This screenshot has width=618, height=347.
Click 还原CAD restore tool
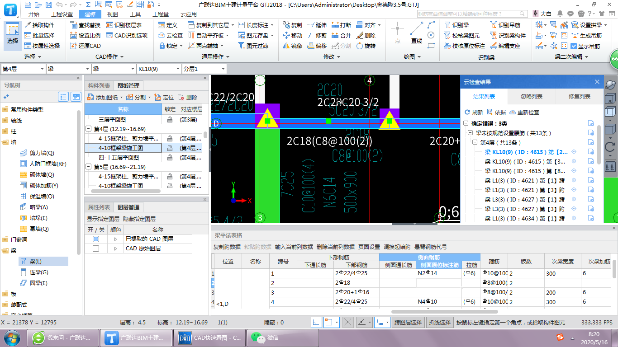[86, 46]
